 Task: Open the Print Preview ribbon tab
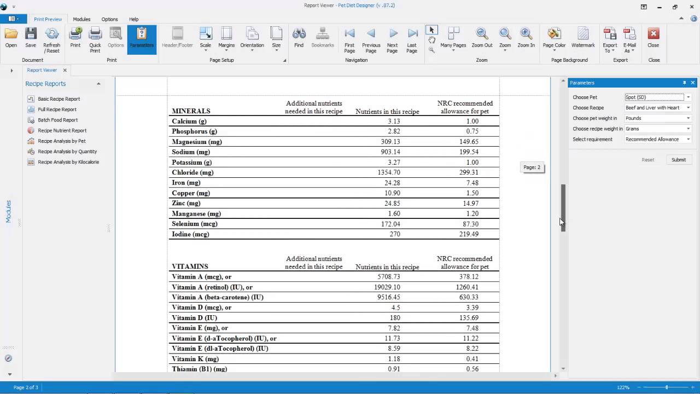click(x=48, y=19)
